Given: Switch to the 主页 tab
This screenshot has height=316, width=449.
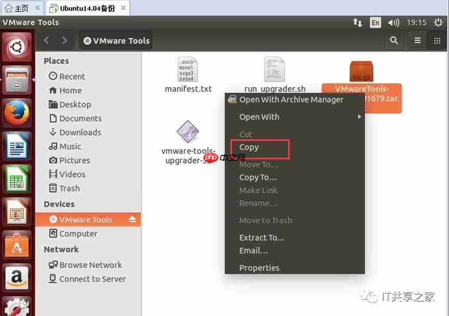Looking at the screenshot, I should tap(21, 9).
